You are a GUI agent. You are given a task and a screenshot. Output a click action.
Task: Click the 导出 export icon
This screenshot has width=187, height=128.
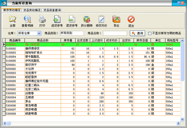116,19
